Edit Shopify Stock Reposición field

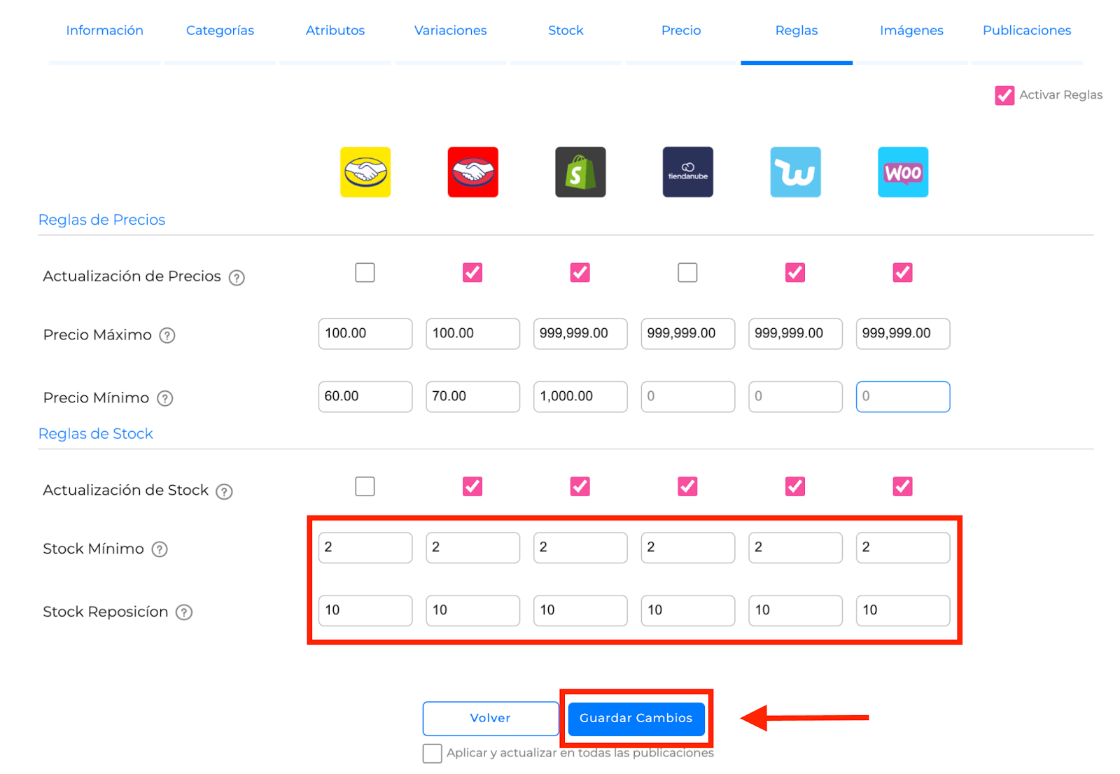coord(580,611)
